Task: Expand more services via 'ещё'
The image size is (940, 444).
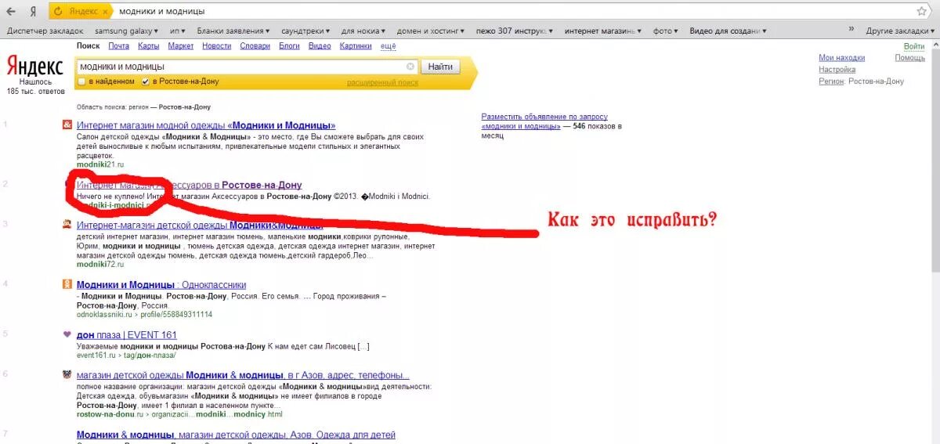Action: (388, 46)
